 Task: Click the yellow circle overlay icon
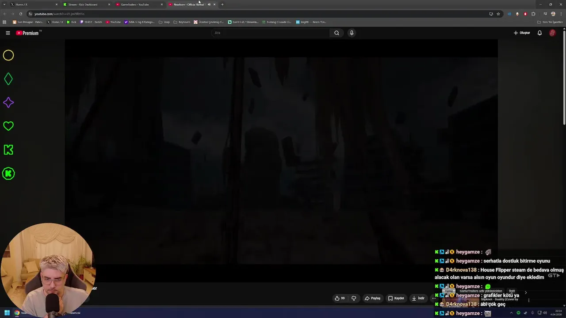tap(8, 55)
